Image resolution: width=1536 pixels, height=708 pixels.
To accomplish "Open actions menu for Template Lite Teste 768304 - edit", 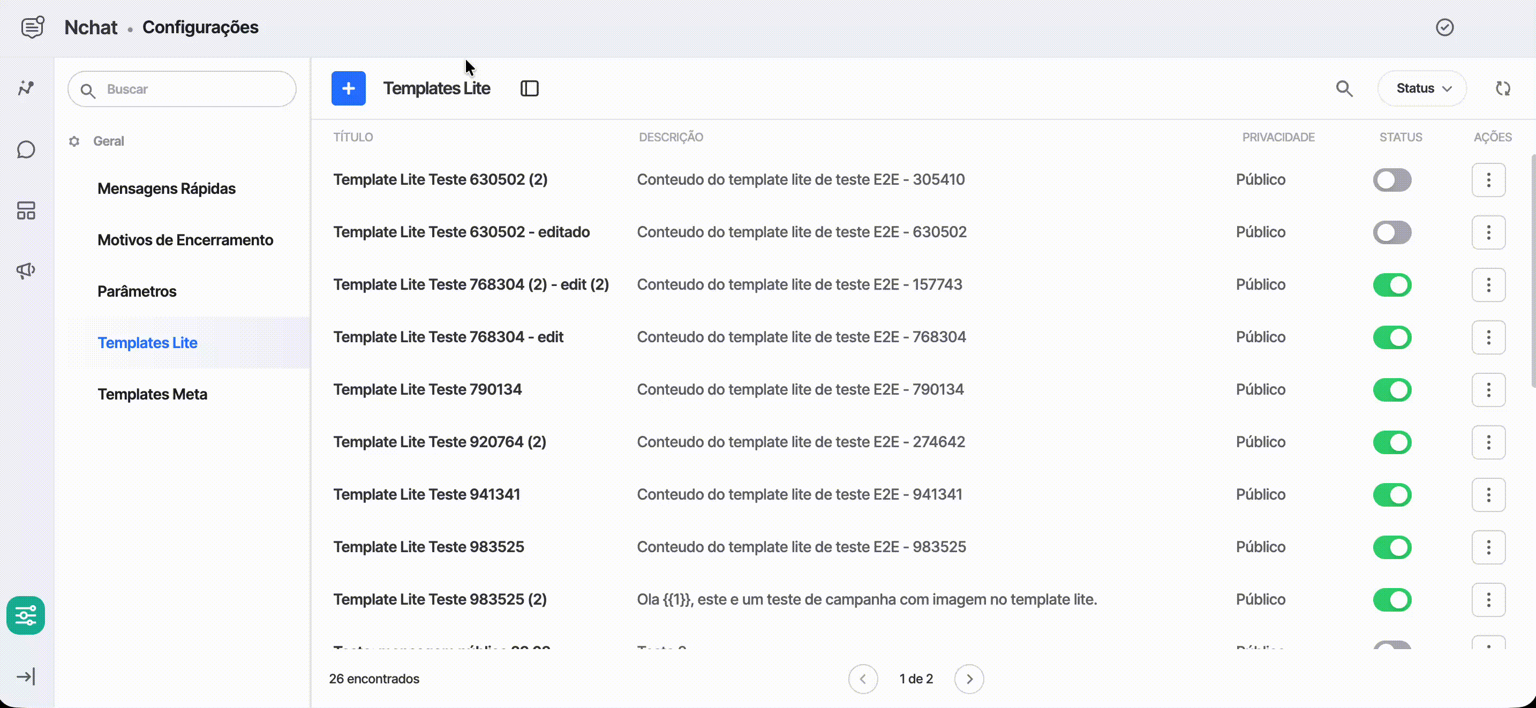I will point(1488,337).
